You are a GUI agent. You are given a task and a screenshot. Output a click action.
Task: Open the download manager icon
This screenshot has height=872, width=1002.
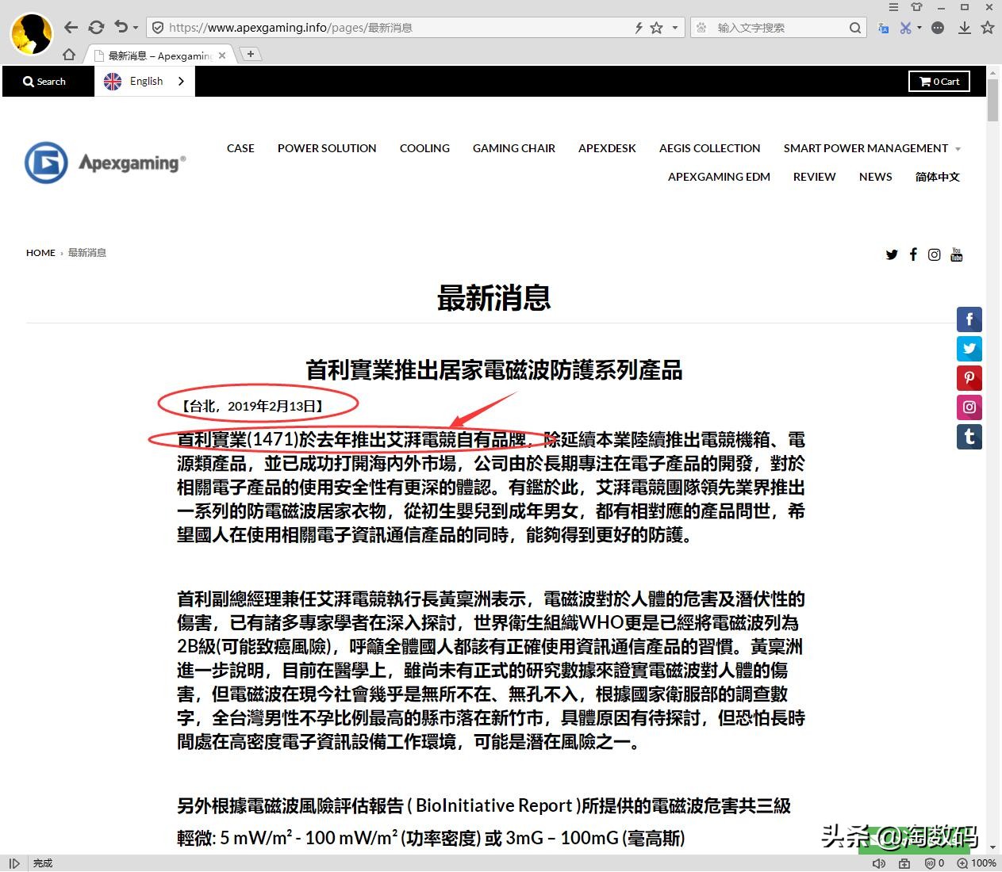click(x=965, y=28)
